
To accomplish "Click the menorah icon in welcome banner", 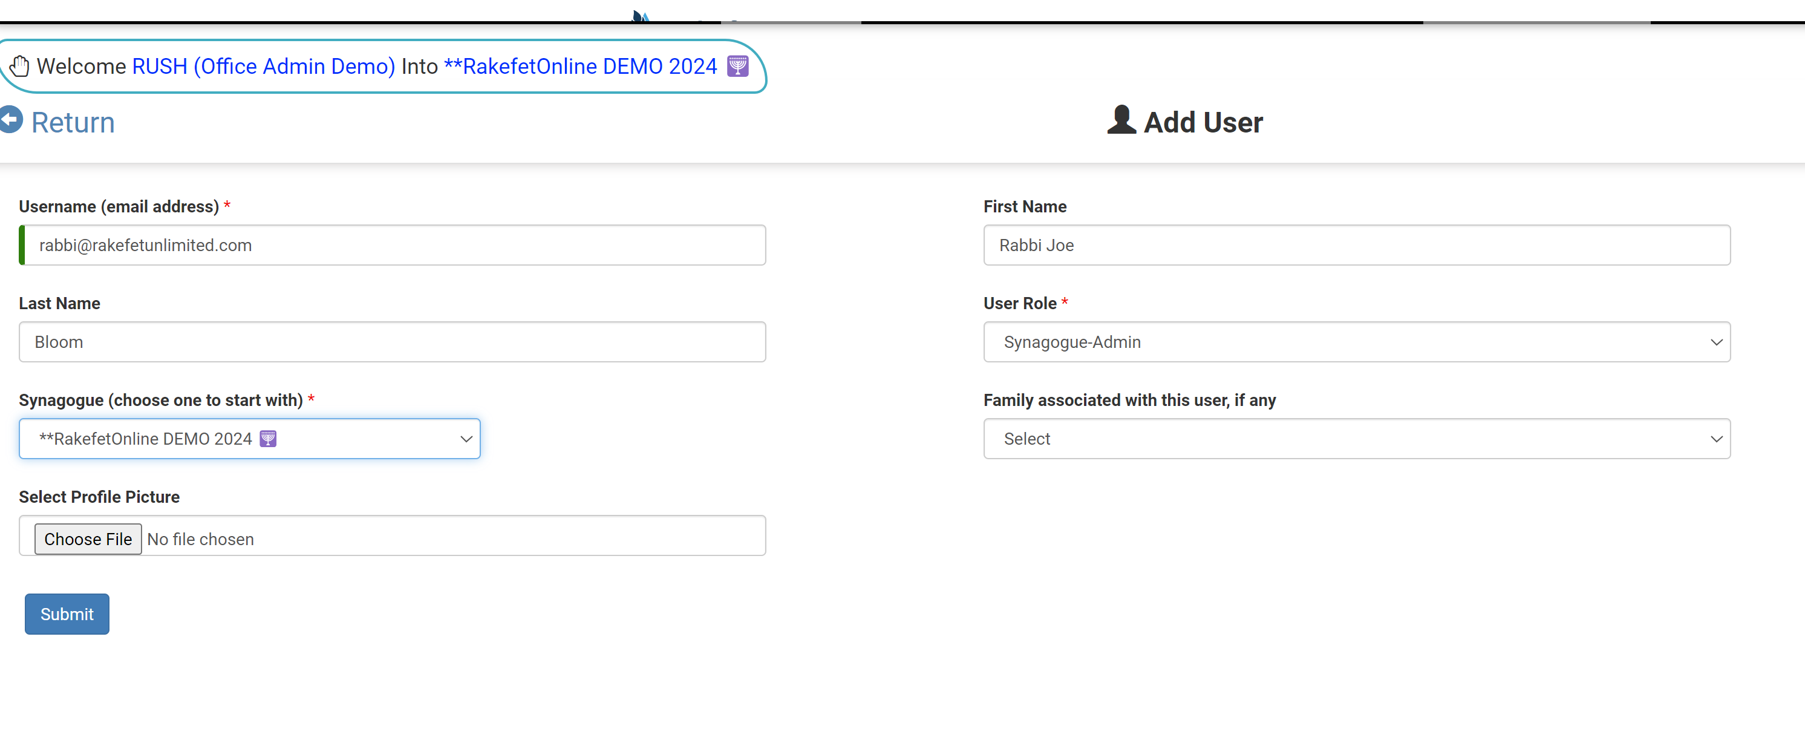I will click(x=737, y=66).
